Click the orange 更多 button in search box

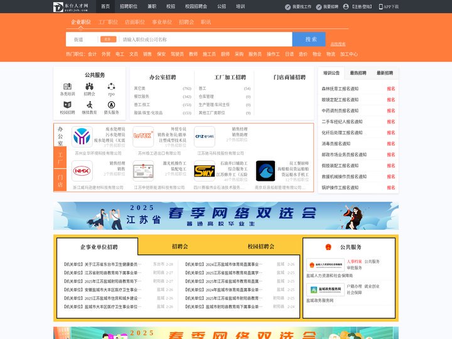point(109,39)
